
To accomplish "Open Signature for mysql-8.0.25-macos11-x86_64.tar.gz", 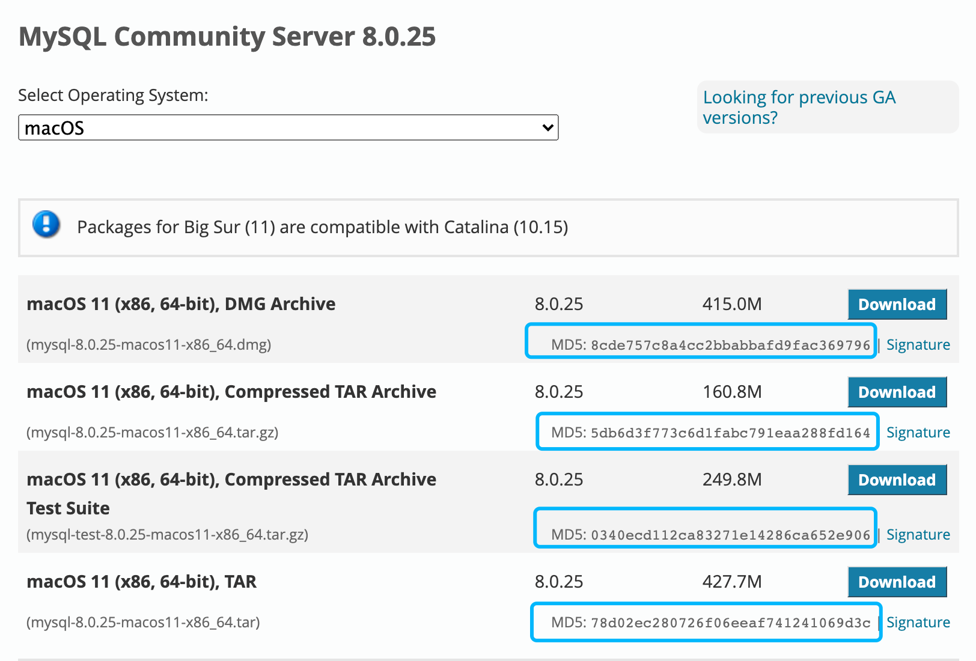I will (x=918, y=433).
